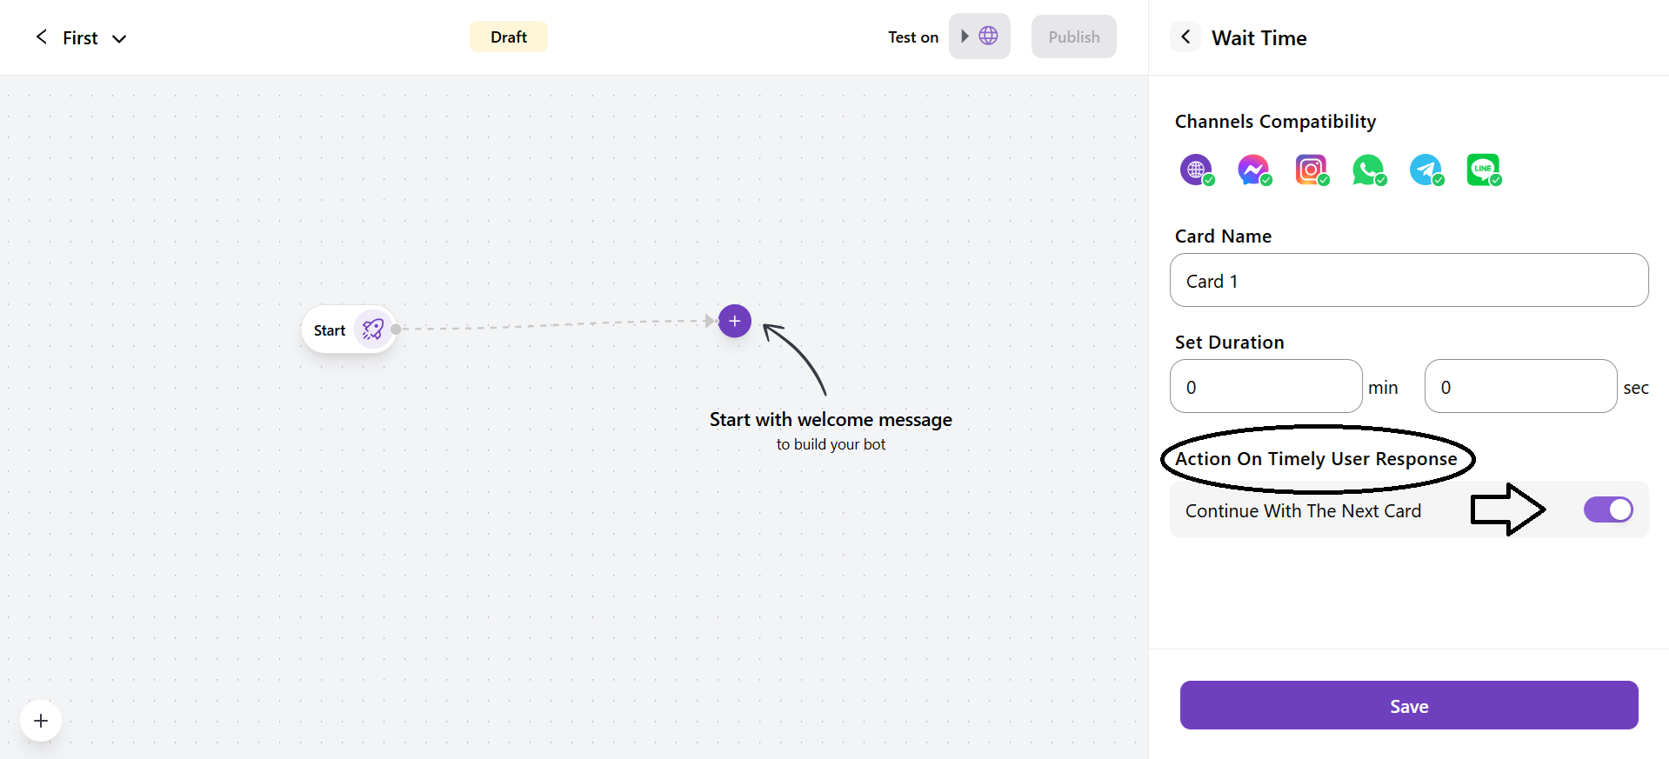Focus the minutes duration field
The width and height of the screenshot is (1669, 759).
tap(1265, 386)
